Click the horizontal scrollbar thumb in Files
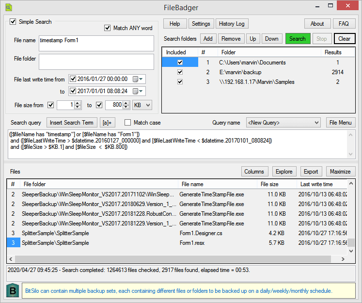This screenshot has height=303, width=362. [x=173, y=259]
